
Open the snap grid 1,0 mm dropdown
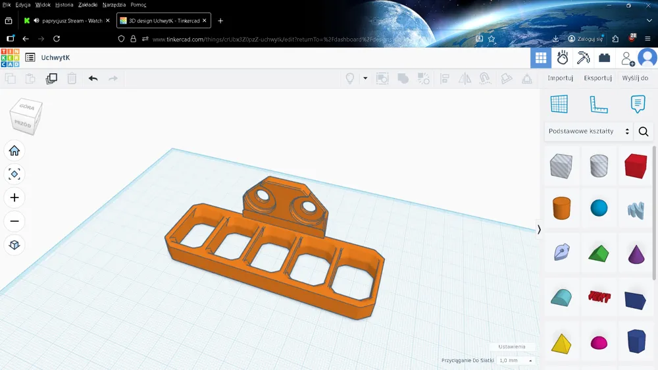coord(516,360)
